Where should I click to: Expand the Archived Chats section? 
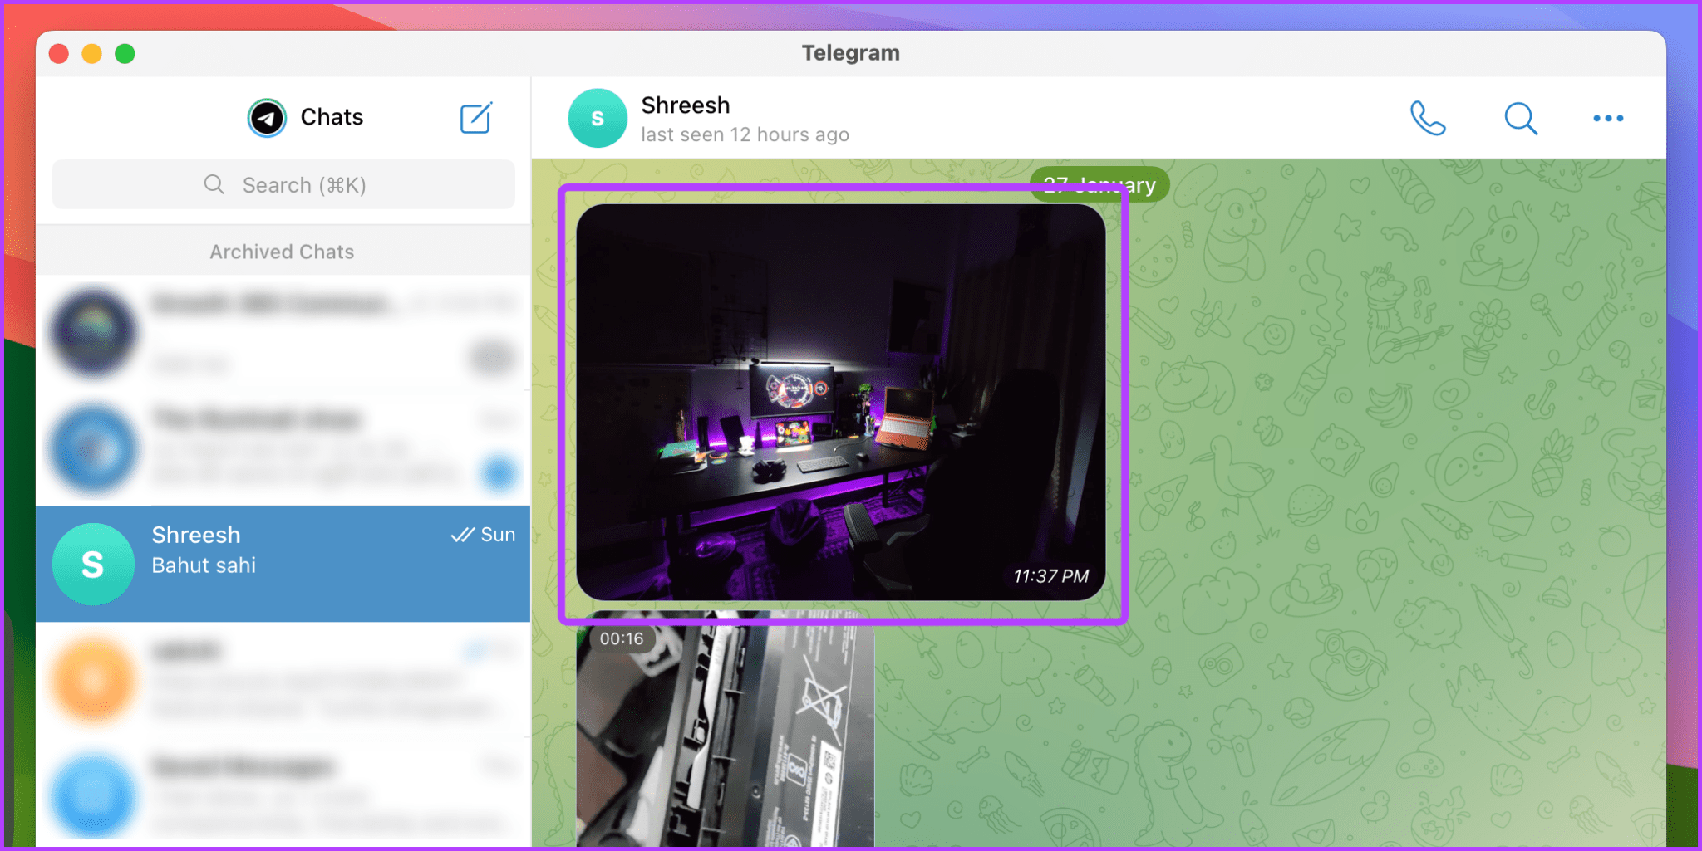coord(282,251)
